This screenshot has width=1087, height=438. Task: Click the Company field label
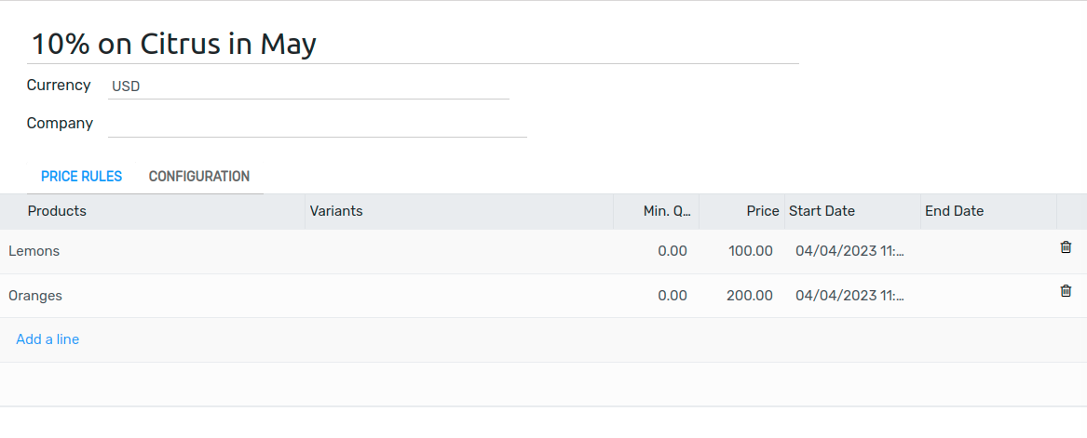[60, 123]
